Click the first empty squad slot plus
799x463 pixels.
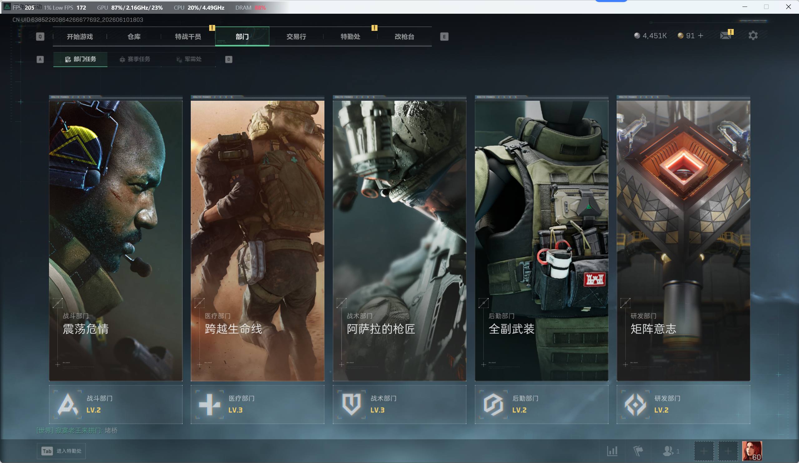pyautogui.click(x=704, y=451)
